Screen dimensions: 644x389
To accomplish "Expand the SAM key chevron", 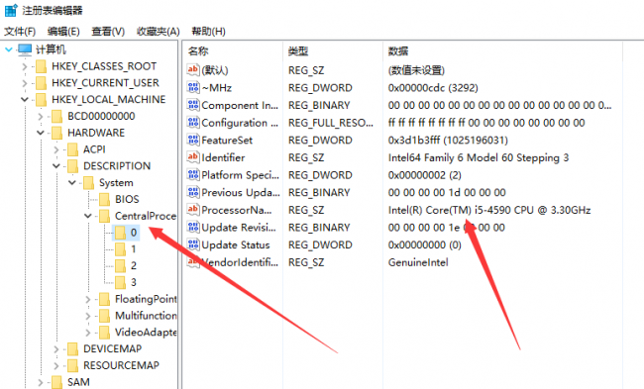I will pyautogui.click(x=41, y=382).
